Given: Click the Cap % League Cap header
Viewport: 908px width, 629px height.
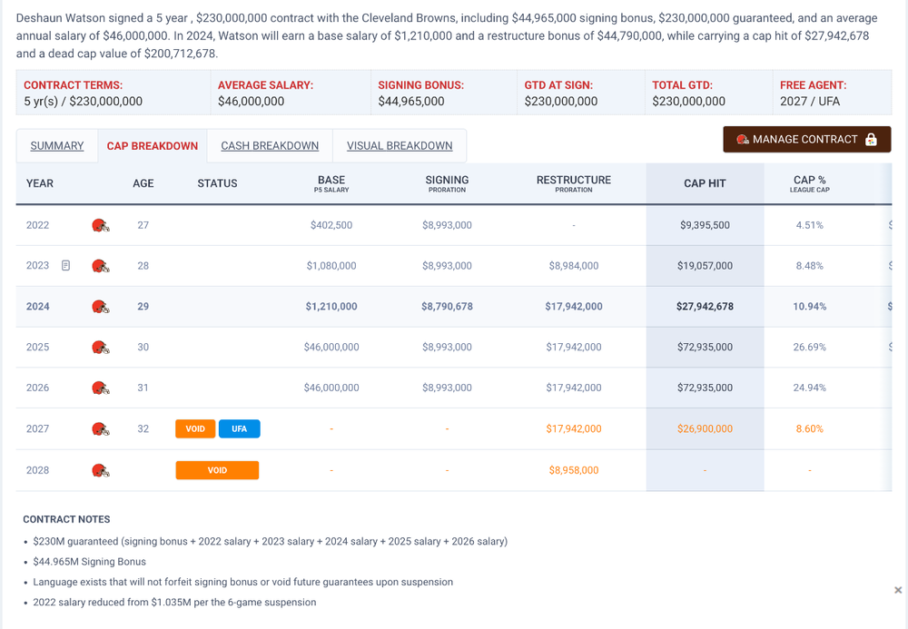Looking at the screenshot, I should tap(809, 183).
